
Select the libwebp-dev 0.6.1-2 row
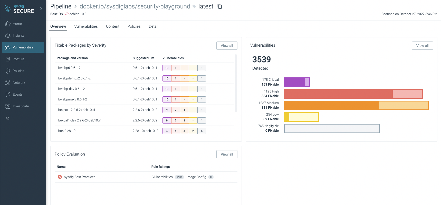(144, 89)
